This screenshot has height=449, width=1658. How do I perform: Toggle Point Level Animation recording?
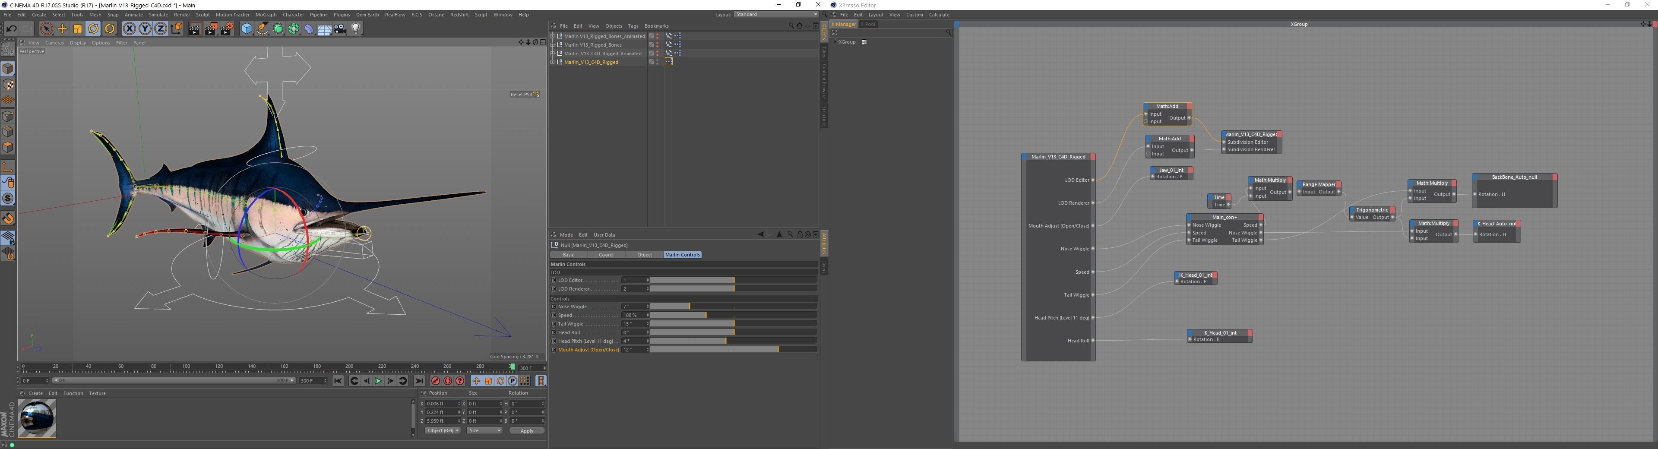[x=525, y=381]
